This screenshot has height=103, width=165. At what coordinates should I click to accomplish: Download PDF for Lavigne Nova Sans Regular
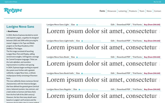pos(123,89)
